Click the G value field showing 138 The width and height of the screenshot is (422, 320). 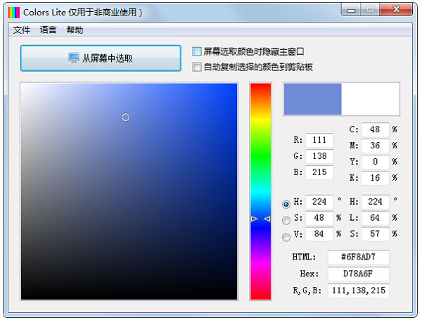tap(319, 156)
